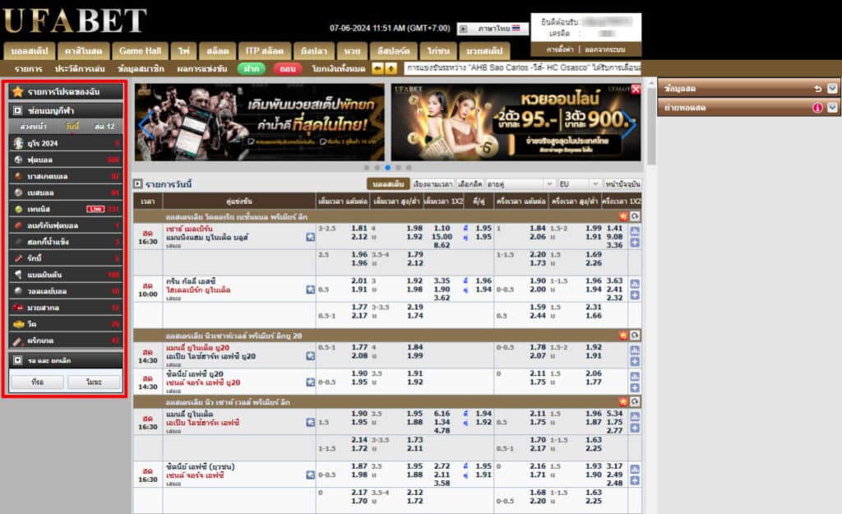Open statistics icon for แมนลี่ ยูไนเต็ด ยู20 match
842x514 pixels.
pyautogui.click(x=635, y=350)
